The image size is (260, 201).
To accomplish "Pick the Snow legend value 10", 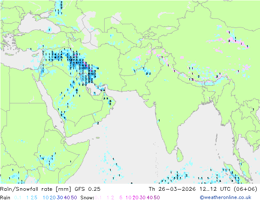I will pyautogui.click(x=128, y=198).
